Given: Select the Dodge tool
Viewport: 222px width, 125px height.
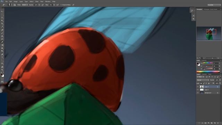Looking at the screenshot, I should click(2, 51).
